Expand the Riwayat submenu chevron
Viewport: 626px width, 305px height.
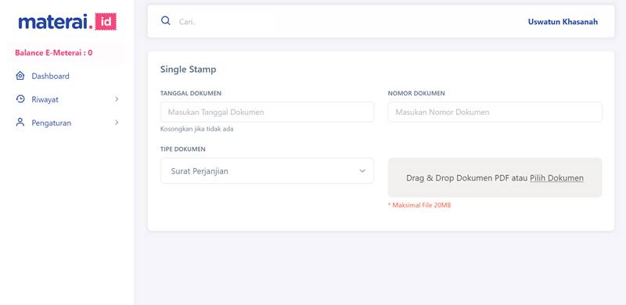pos(117,99)
